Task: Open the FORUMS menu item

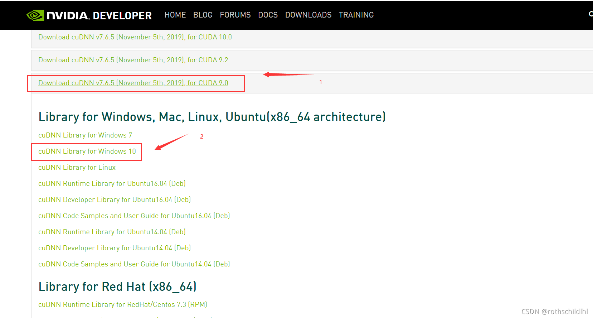Action: [x=235, y=15]
